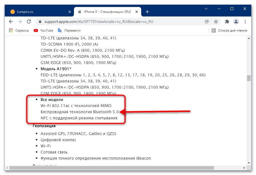Click the vertical scrollbar up arrow
The height and width of the screenshot is (175, 256).
point(249,38)
